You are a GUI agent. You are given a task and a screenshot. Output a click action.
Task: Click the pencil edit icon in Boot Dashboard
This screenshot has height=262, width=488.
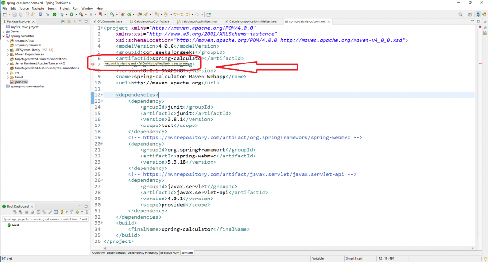(50, 212)
